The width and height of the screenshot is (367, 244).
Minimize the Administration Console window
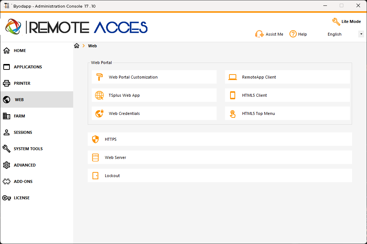(325, 5)
